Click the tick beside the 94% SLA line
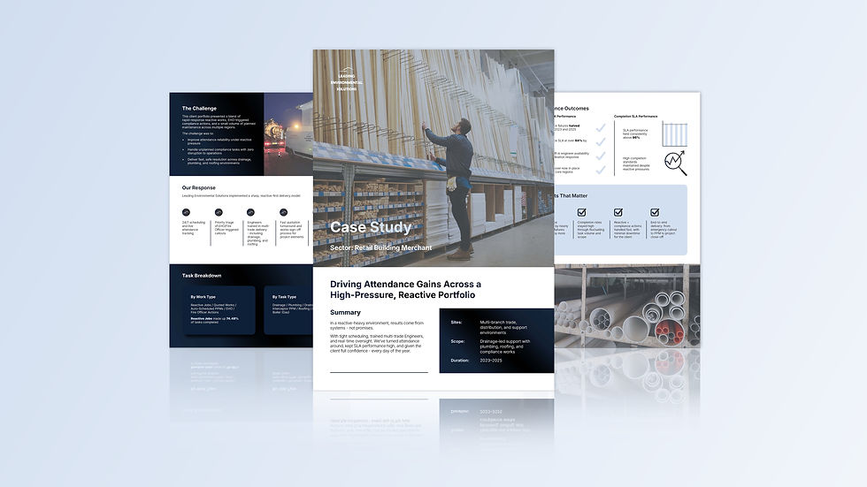This screenshot has width=867, height=487. click(x=601, y=142)
